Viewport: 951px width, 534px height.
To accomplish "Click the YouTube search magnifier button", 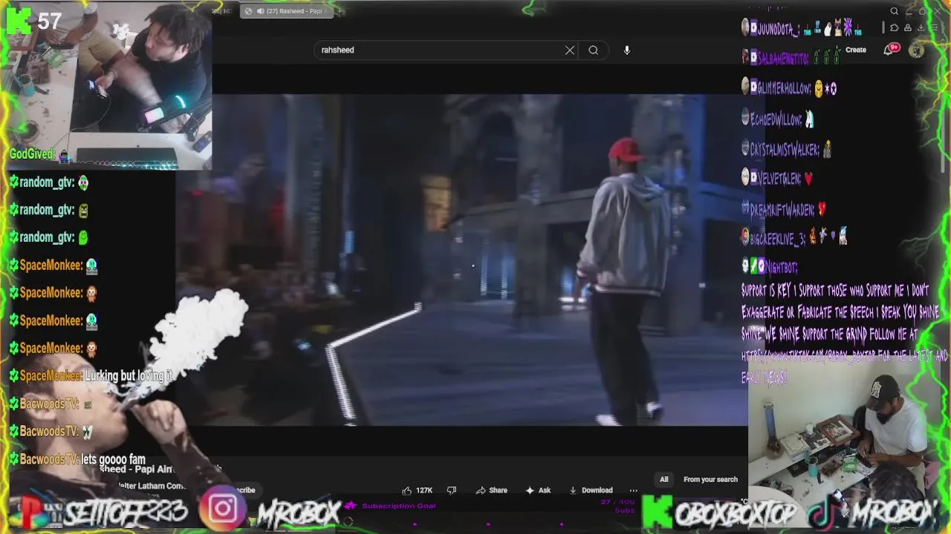I will (593, 50).
